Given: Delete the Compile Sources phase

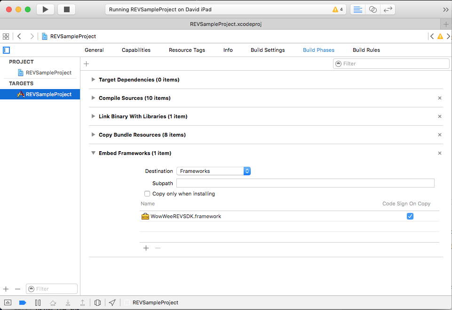Looking at the screenshot, I should [x=440, y=98].
